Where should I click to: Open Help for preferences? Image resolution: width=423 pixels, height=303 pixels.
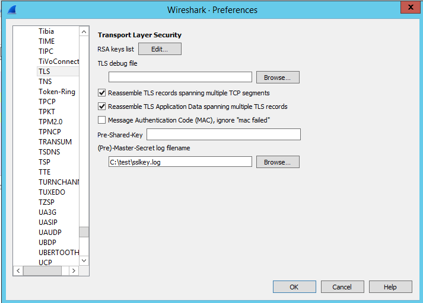click(390, 287)
